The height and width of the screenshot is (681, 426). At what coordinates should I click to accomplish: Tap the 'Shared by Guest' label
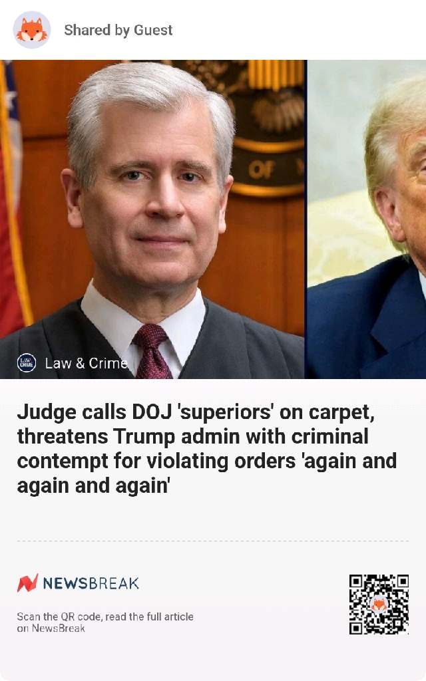118,30
